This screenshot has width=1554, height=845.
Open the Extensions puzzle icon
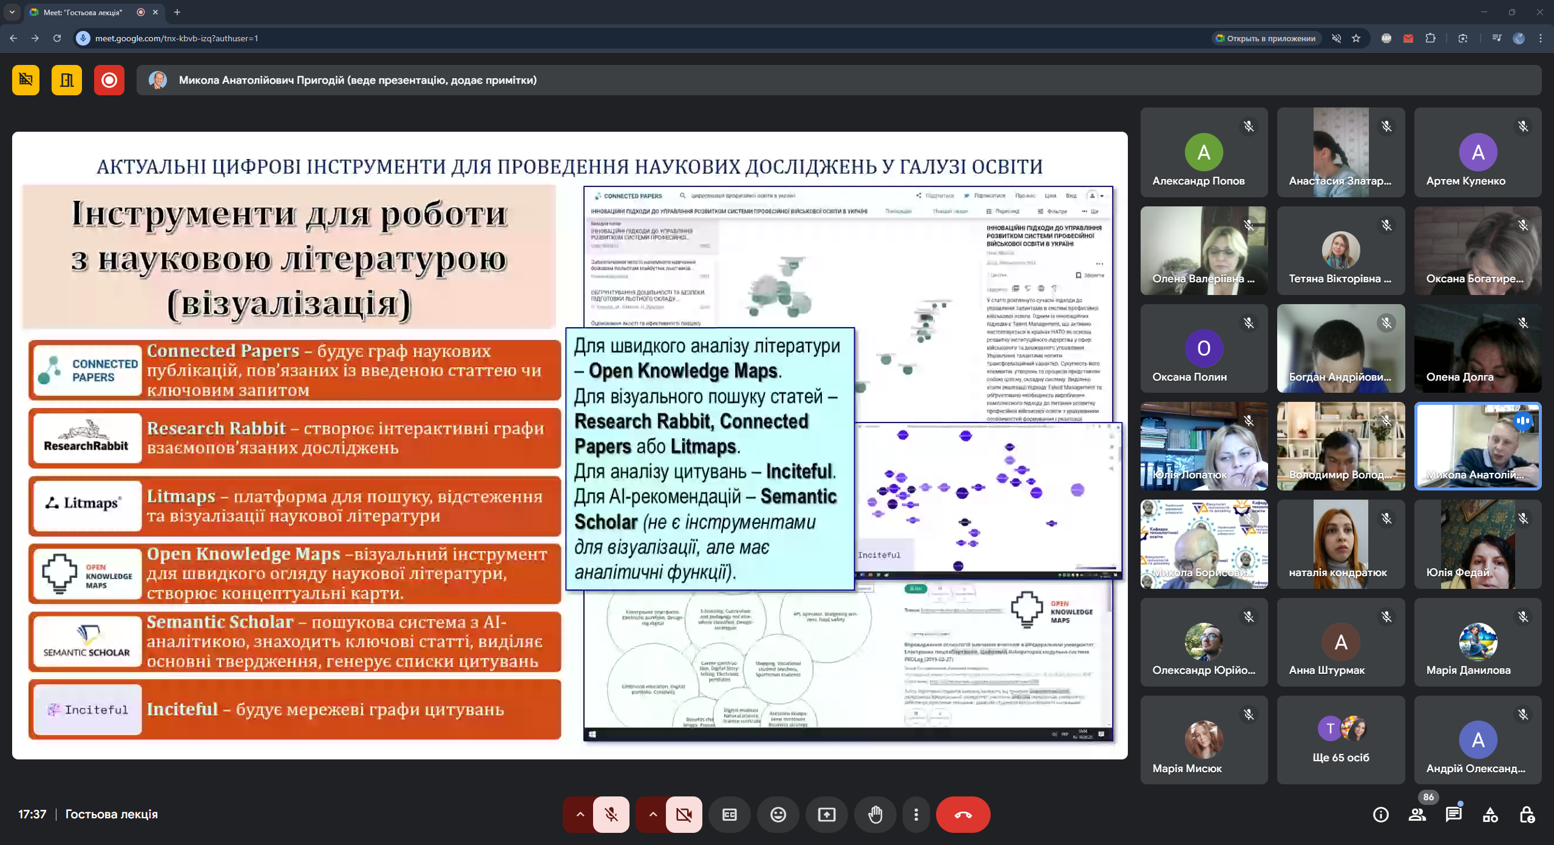pyautogui.click(x=1431, y=38)
